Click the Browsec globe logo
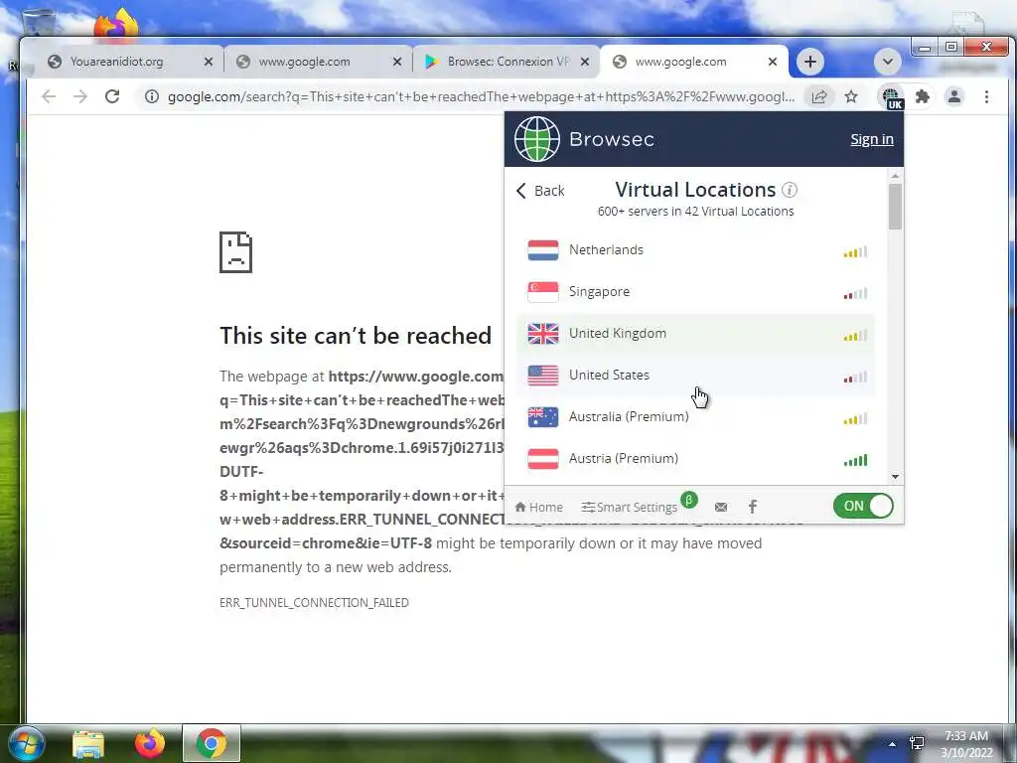The height and width of the screenshot is (763, 1017). (x=537, y=139)
